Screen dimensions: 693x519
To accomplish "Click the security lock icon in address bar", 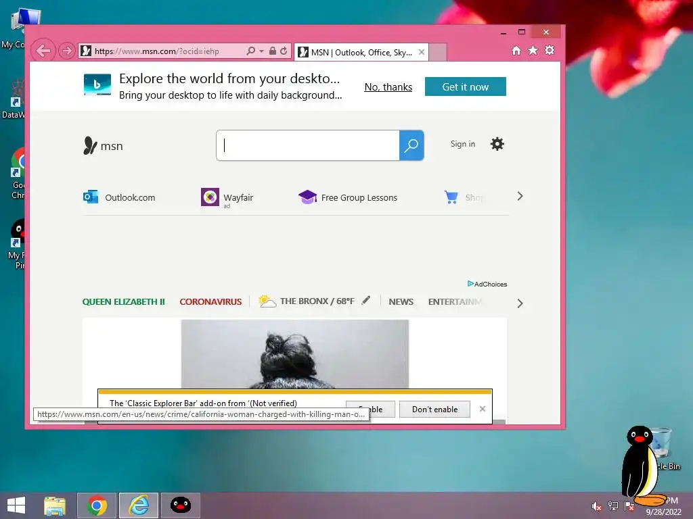I will tap(273, 51).
